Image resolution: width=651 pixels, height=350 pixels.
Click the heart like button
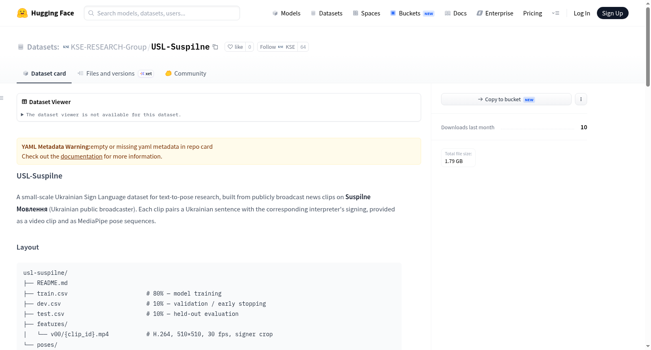point(235,47)
